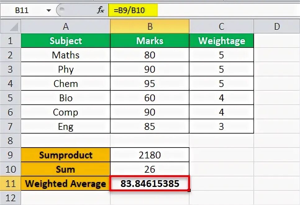Select row 3 header
Image resolution: width=300 pixels, height=205 pixels.
tap(10, 69)
